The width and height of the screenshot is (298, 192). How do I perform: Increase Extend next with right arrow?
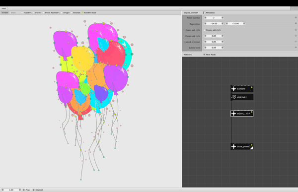tap(223, 48)
